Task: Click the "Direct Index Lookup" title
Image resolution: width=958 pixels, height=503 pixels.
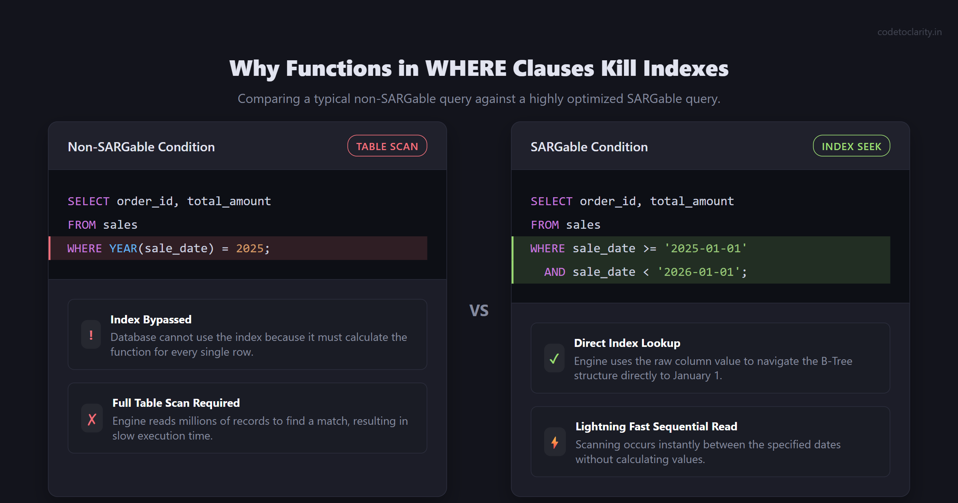Action: tap(627, 343)
